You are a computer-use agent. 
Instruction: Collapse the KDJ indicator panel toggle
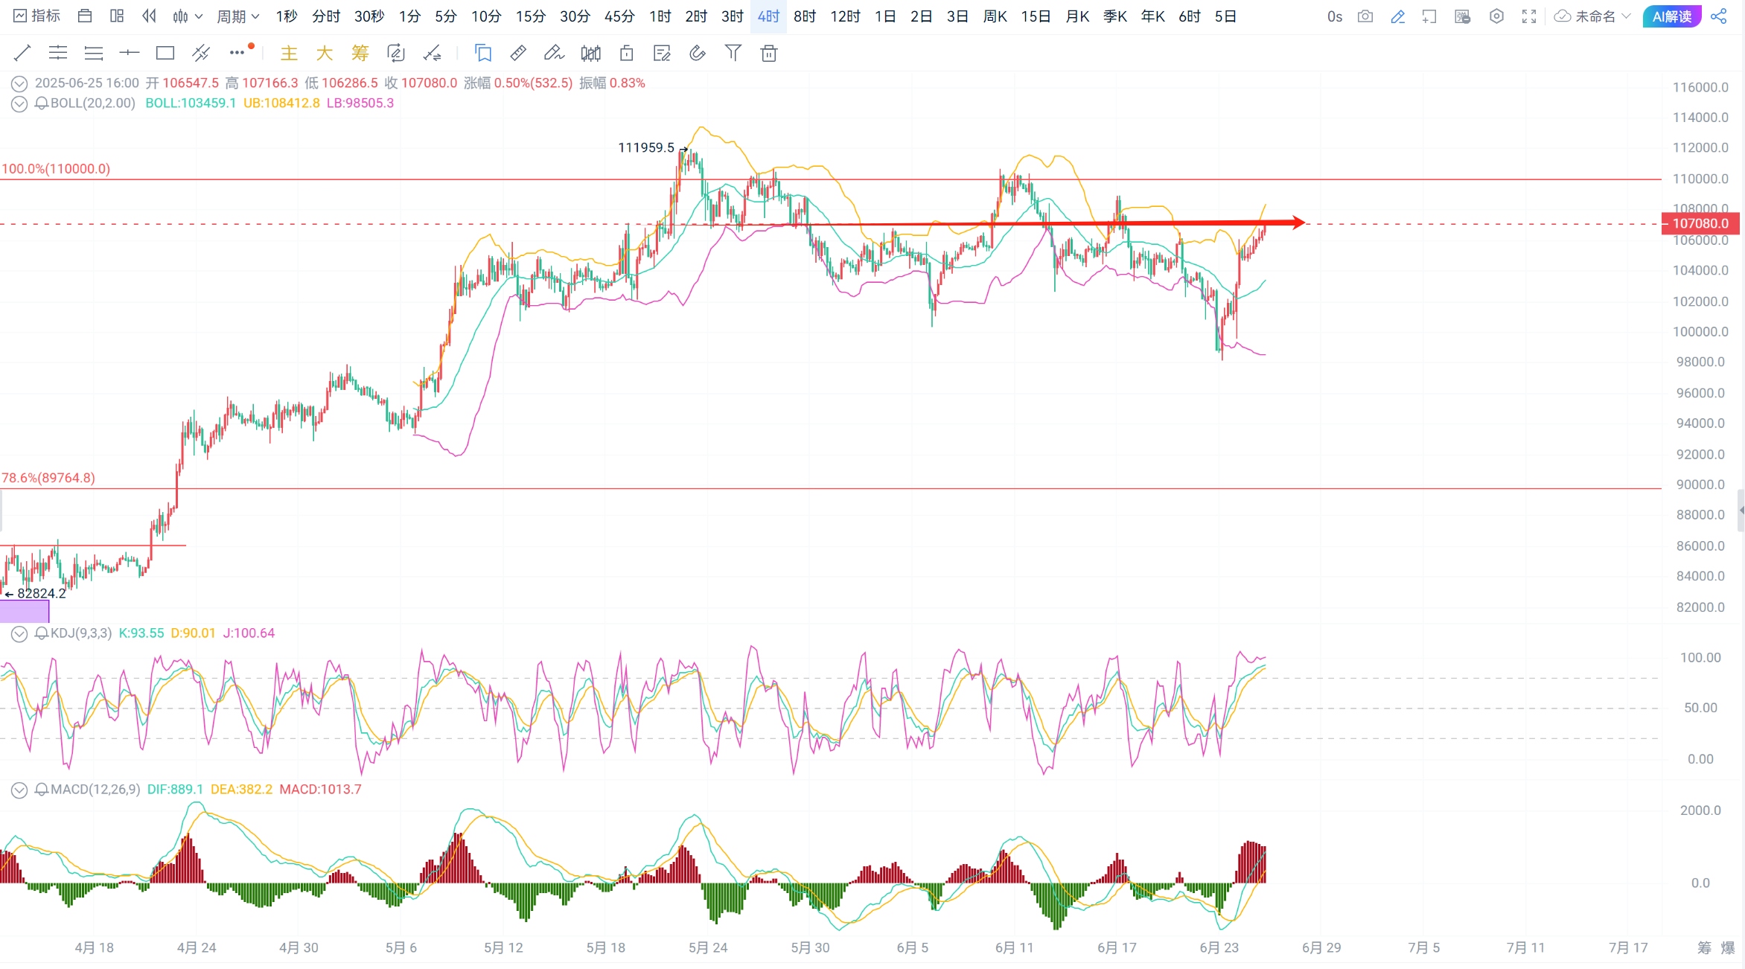point(19,633)
